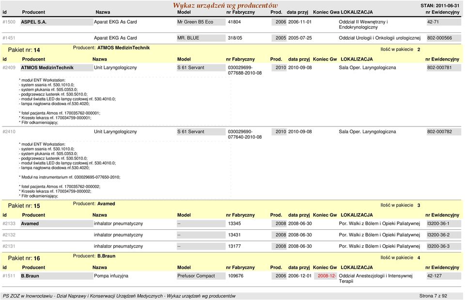Click inventory number I3200-36-1
The width and height of the screenshot is (465, 300).
[x=444, y=224]
